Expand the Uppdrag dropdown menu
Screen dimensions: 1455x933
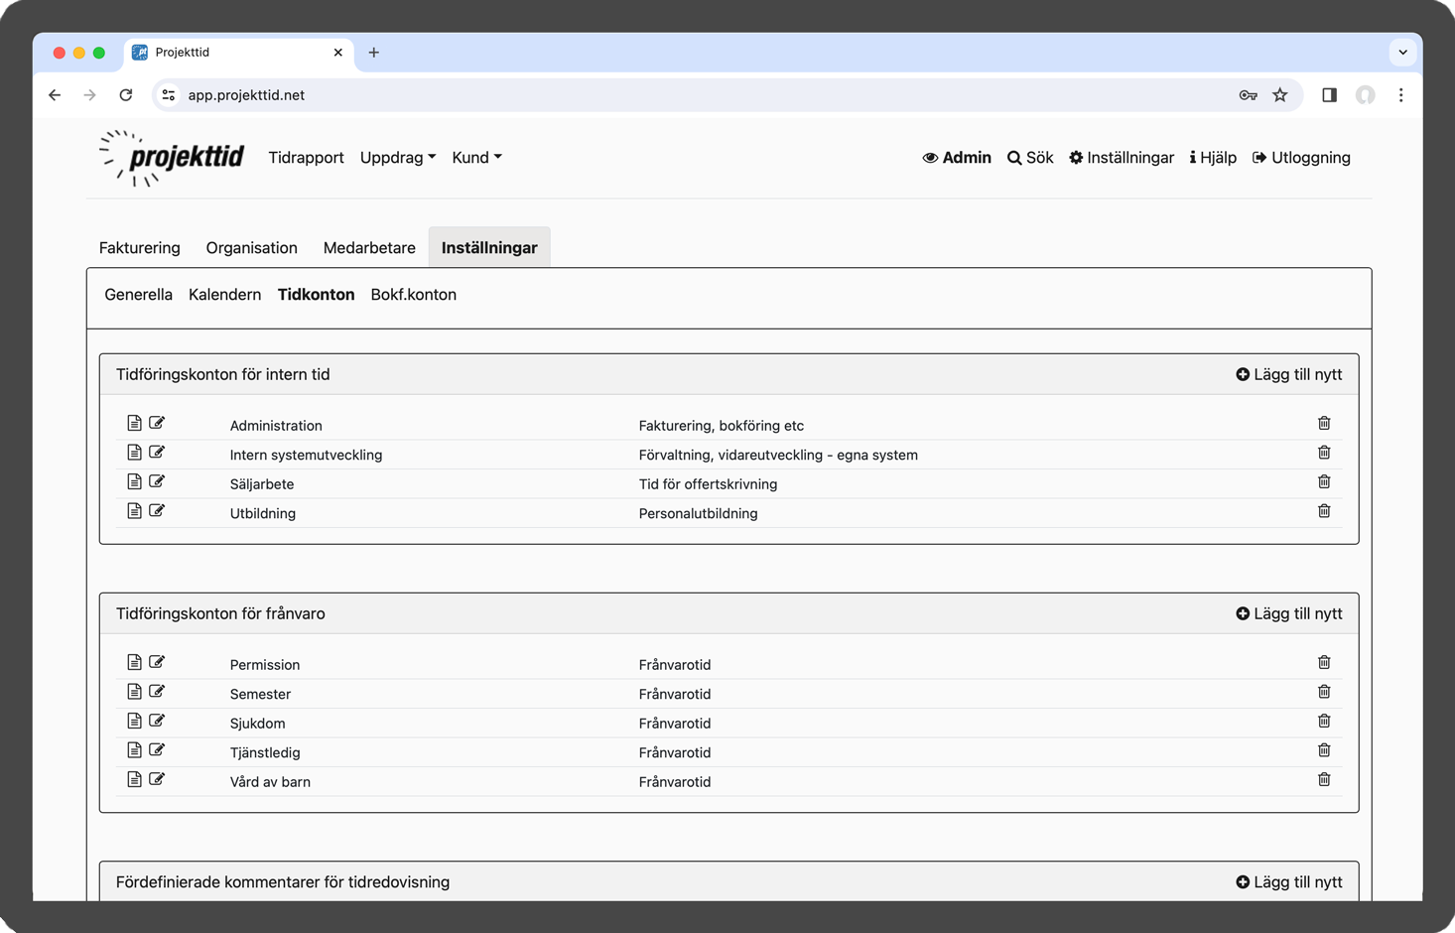tap(397, 158)
